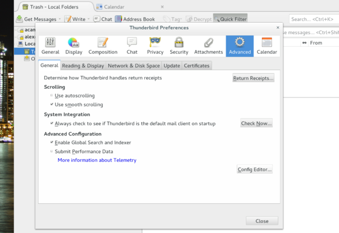The width and height of the screenshot is (339, 233).
Task: Open the Address Book from toolbar
Action: [135, 19]
